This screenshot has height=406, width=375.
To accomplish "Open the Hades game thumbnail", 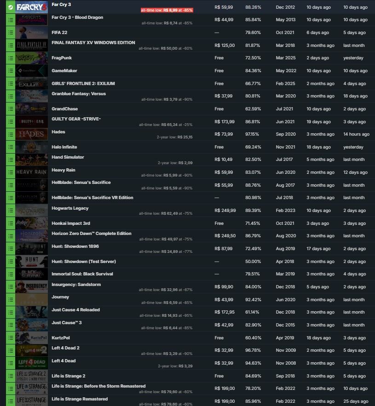I will 32,134.
